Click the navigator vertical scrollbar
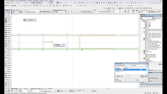 click(x=162, y=26)
